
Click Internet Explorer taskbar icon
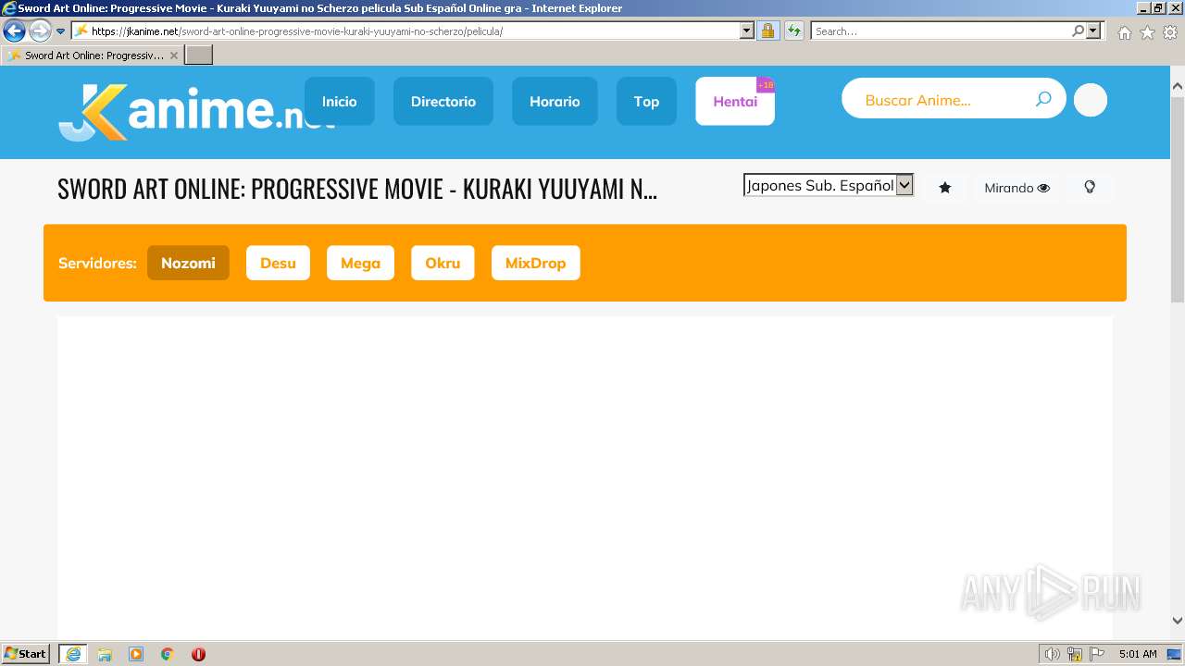pyautogui.click(x=72, y=654)
